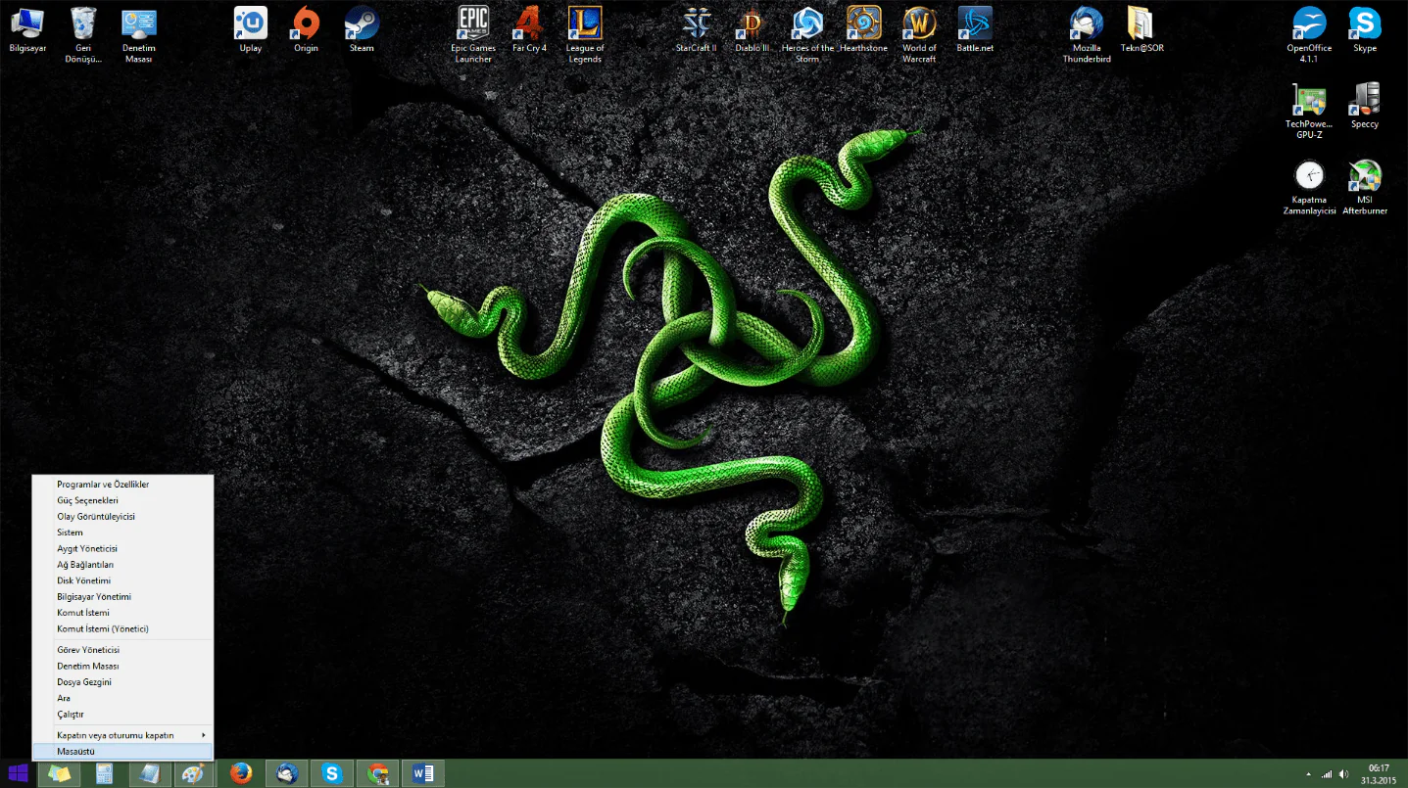Click the taskbar clock and date
Screen dimensions: 1408x788
pos(1379,774)
